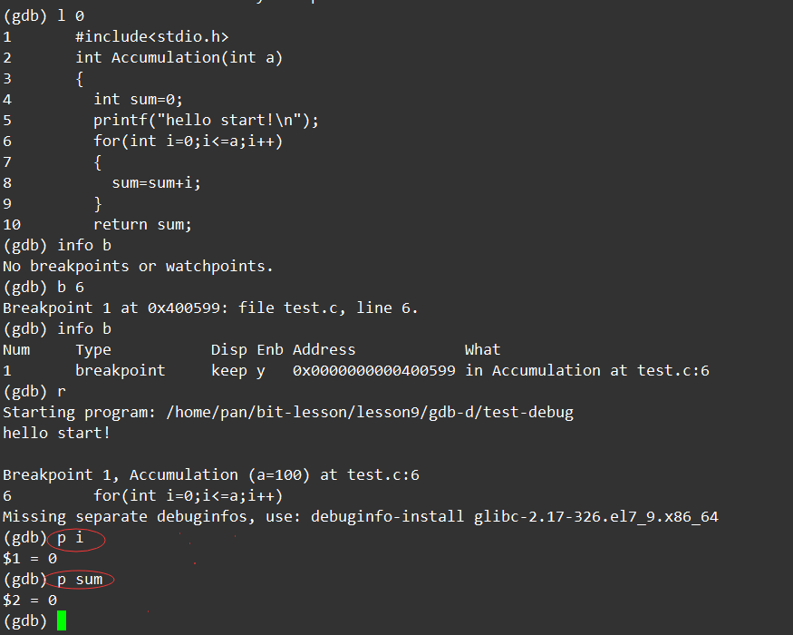The height and width of the screenshot is (635, 793).
Task: Click the "Starting program" path line
Action: point(287,413)
